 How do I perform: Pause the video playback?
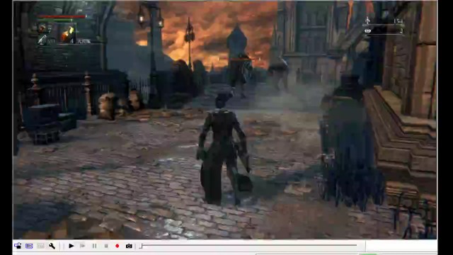pyautogui.click(x=94, y=246)
